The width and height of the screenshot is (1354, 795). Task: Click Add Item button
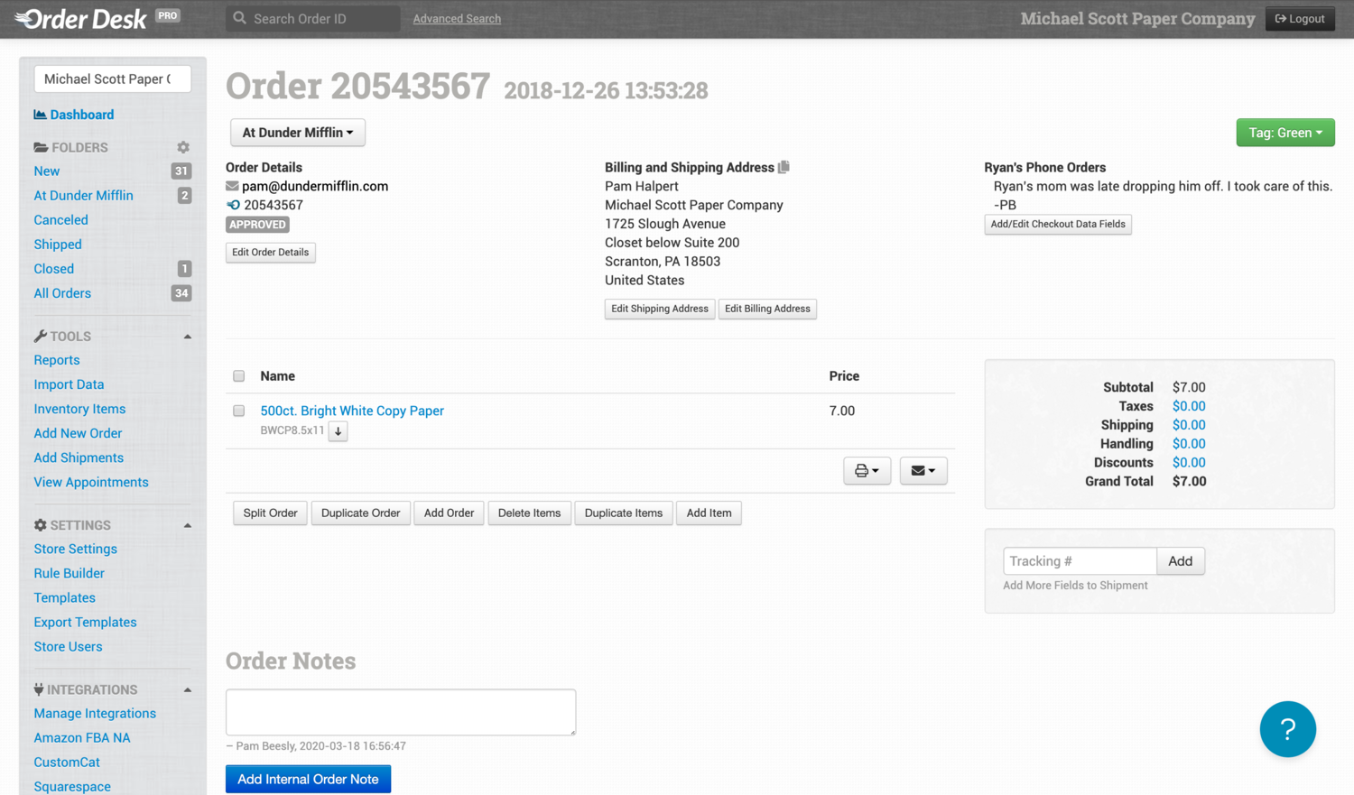(709, 513)
